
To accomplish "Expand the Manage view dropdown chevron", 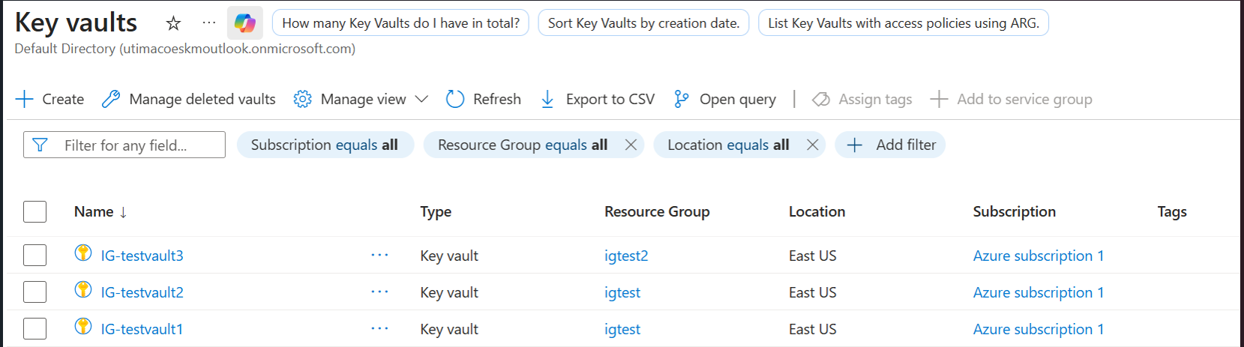I will [x=421, y=99].
